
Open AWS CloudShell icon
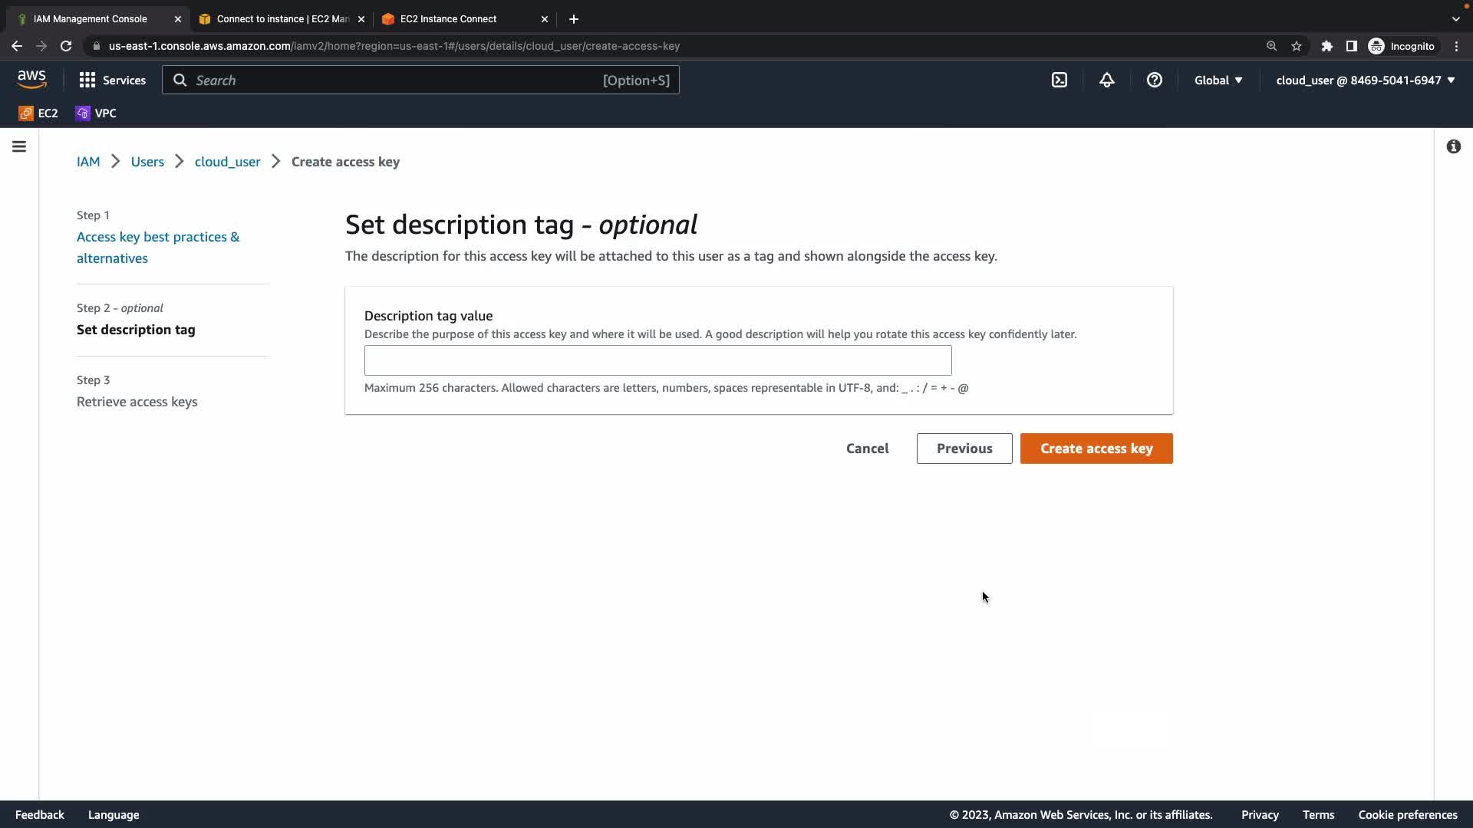click(x=1059, y=80)
